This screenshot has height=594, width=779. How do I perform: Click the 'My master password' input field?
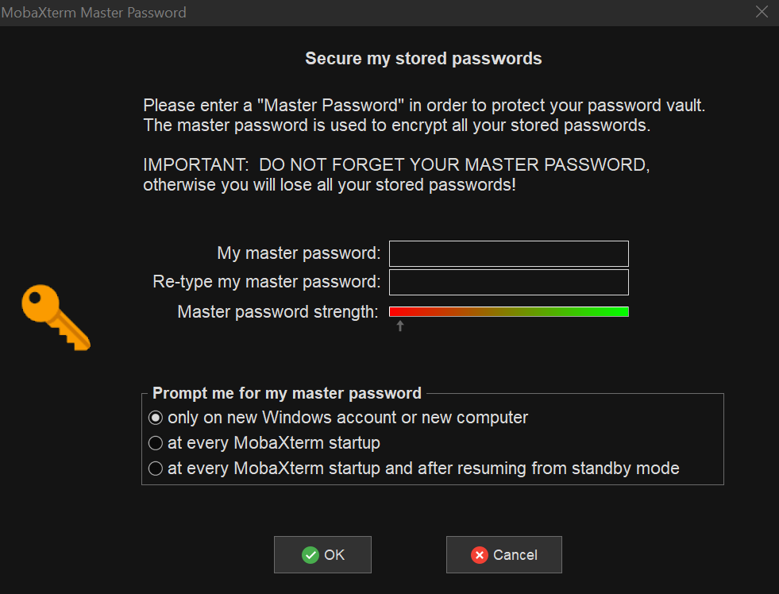[x=508, y=253]
